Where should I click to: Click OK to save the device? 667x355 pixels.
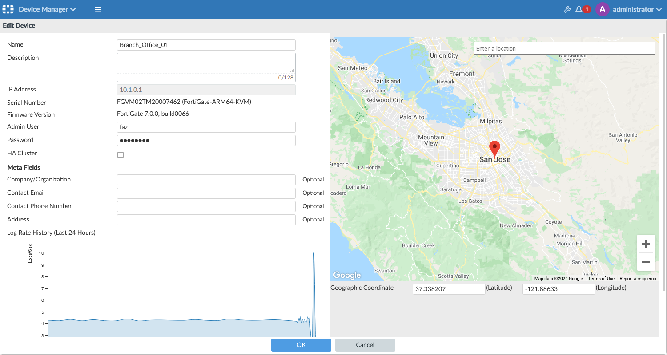pyautogui.click(x=301, y=345)
